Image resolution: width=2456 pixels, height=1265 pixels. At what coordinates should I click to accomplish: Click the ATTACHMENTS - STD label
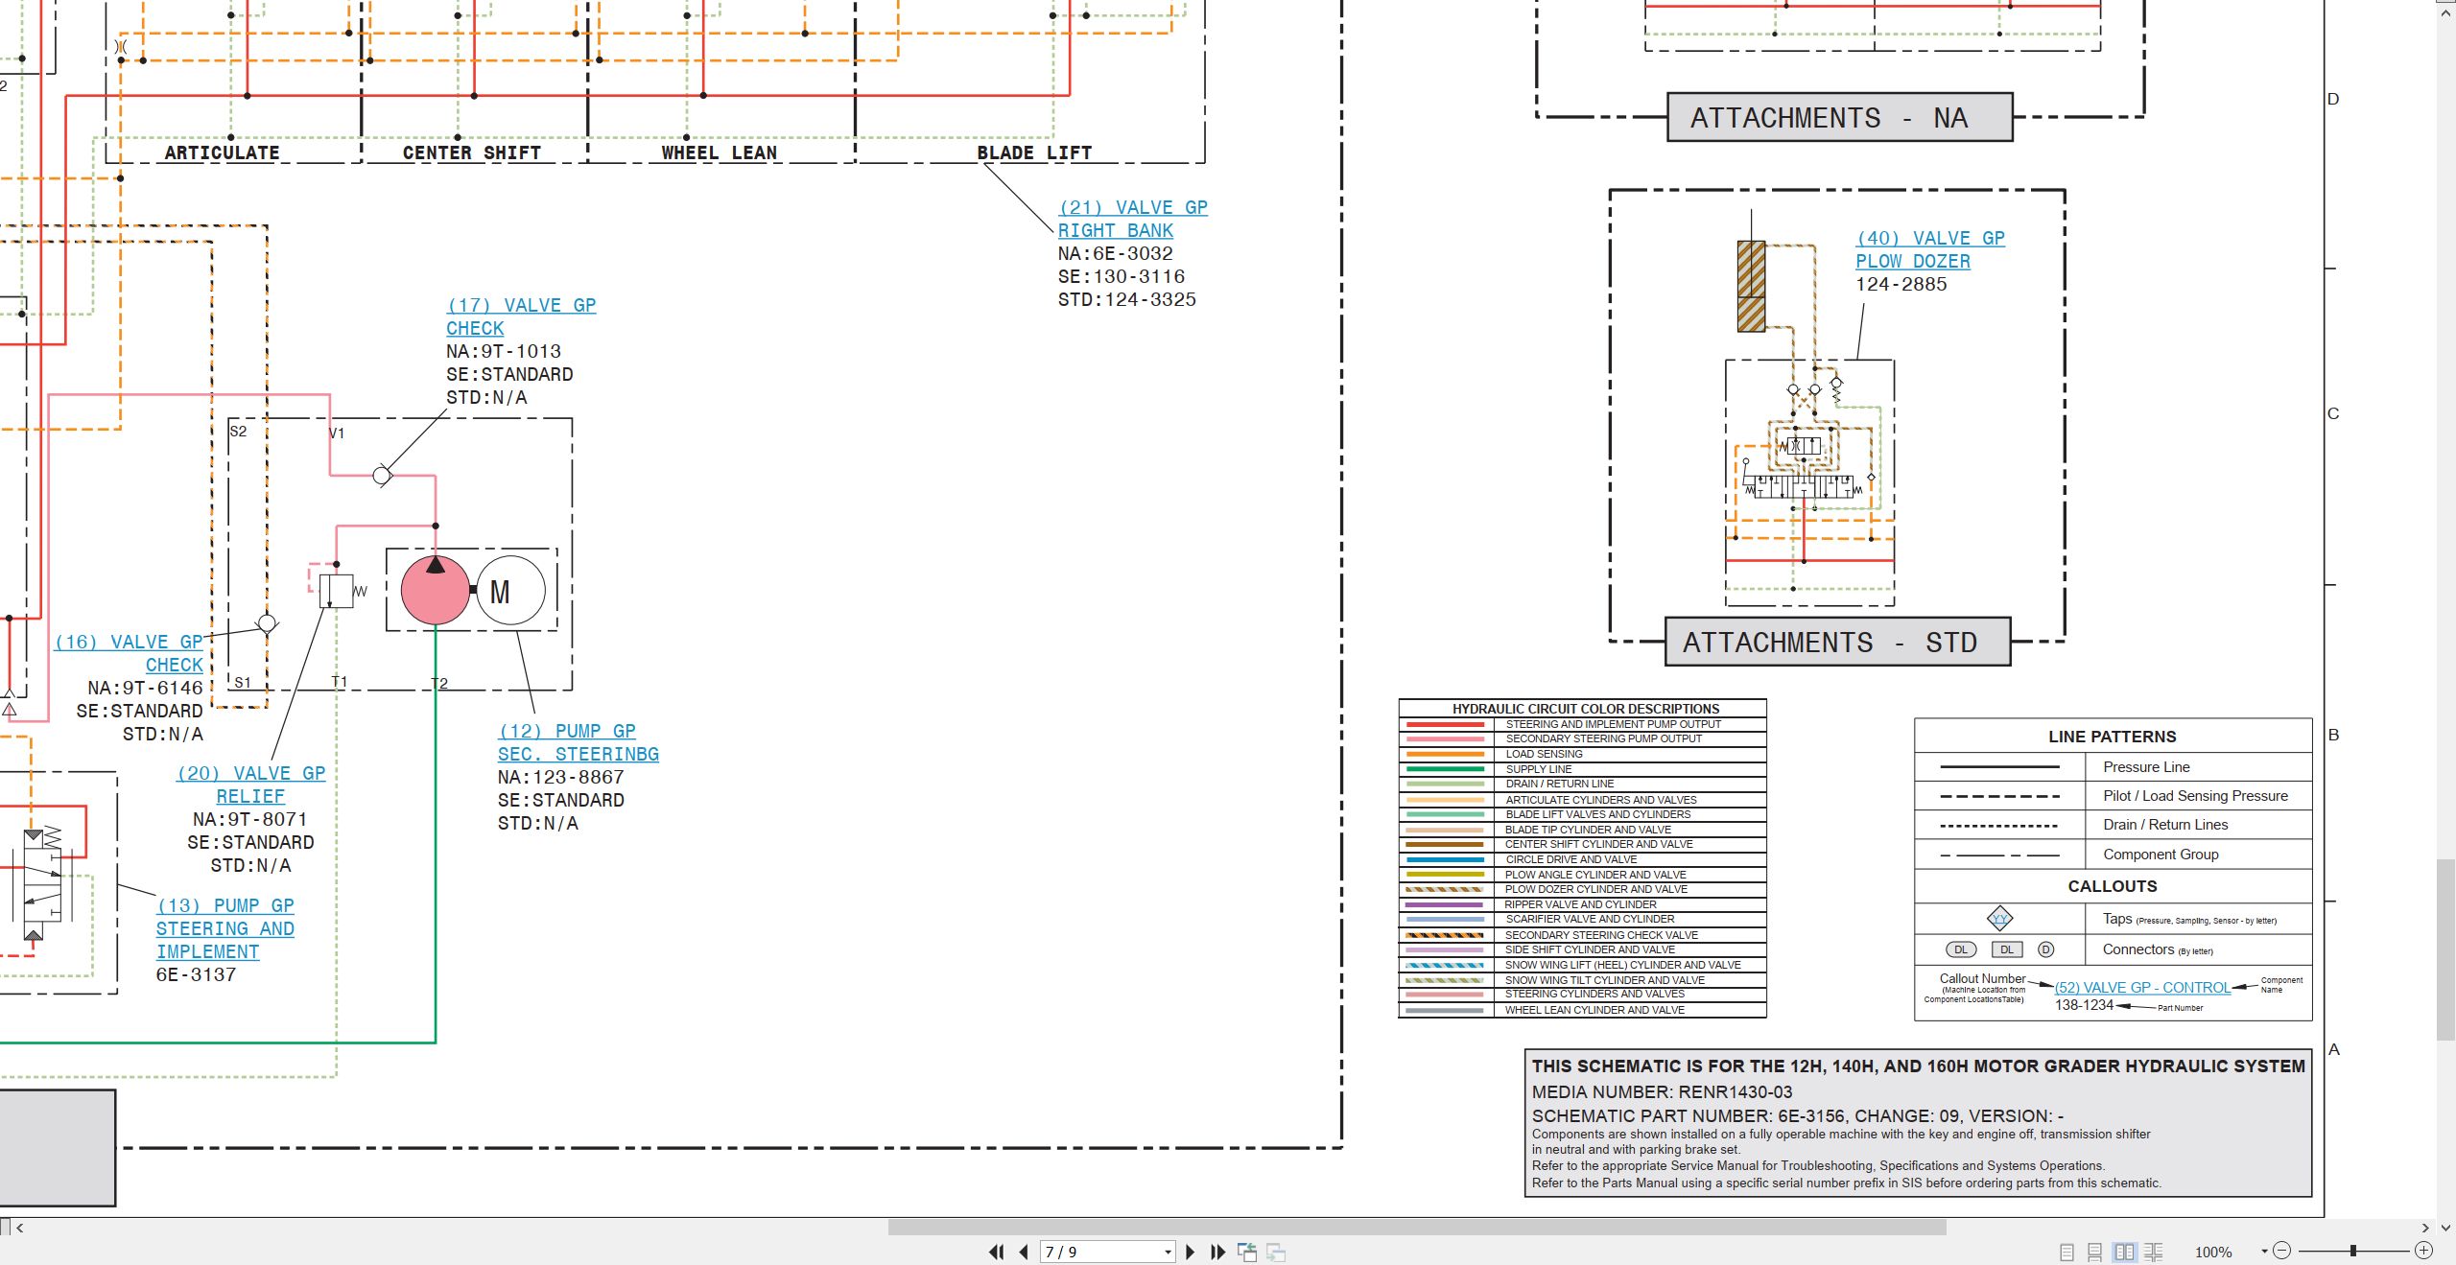[1837, 642]
